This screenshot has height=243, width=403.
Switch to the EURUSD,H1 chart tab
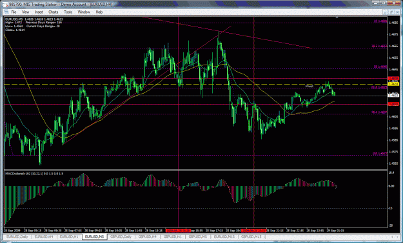[x=69, y=237]
